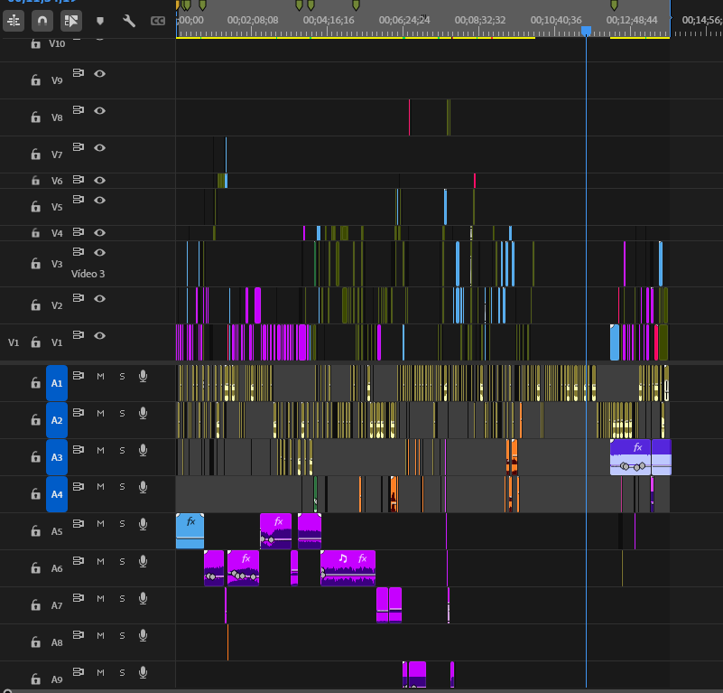Hide track output of V7
Viewport: 723px width, 693px height.
99,147
